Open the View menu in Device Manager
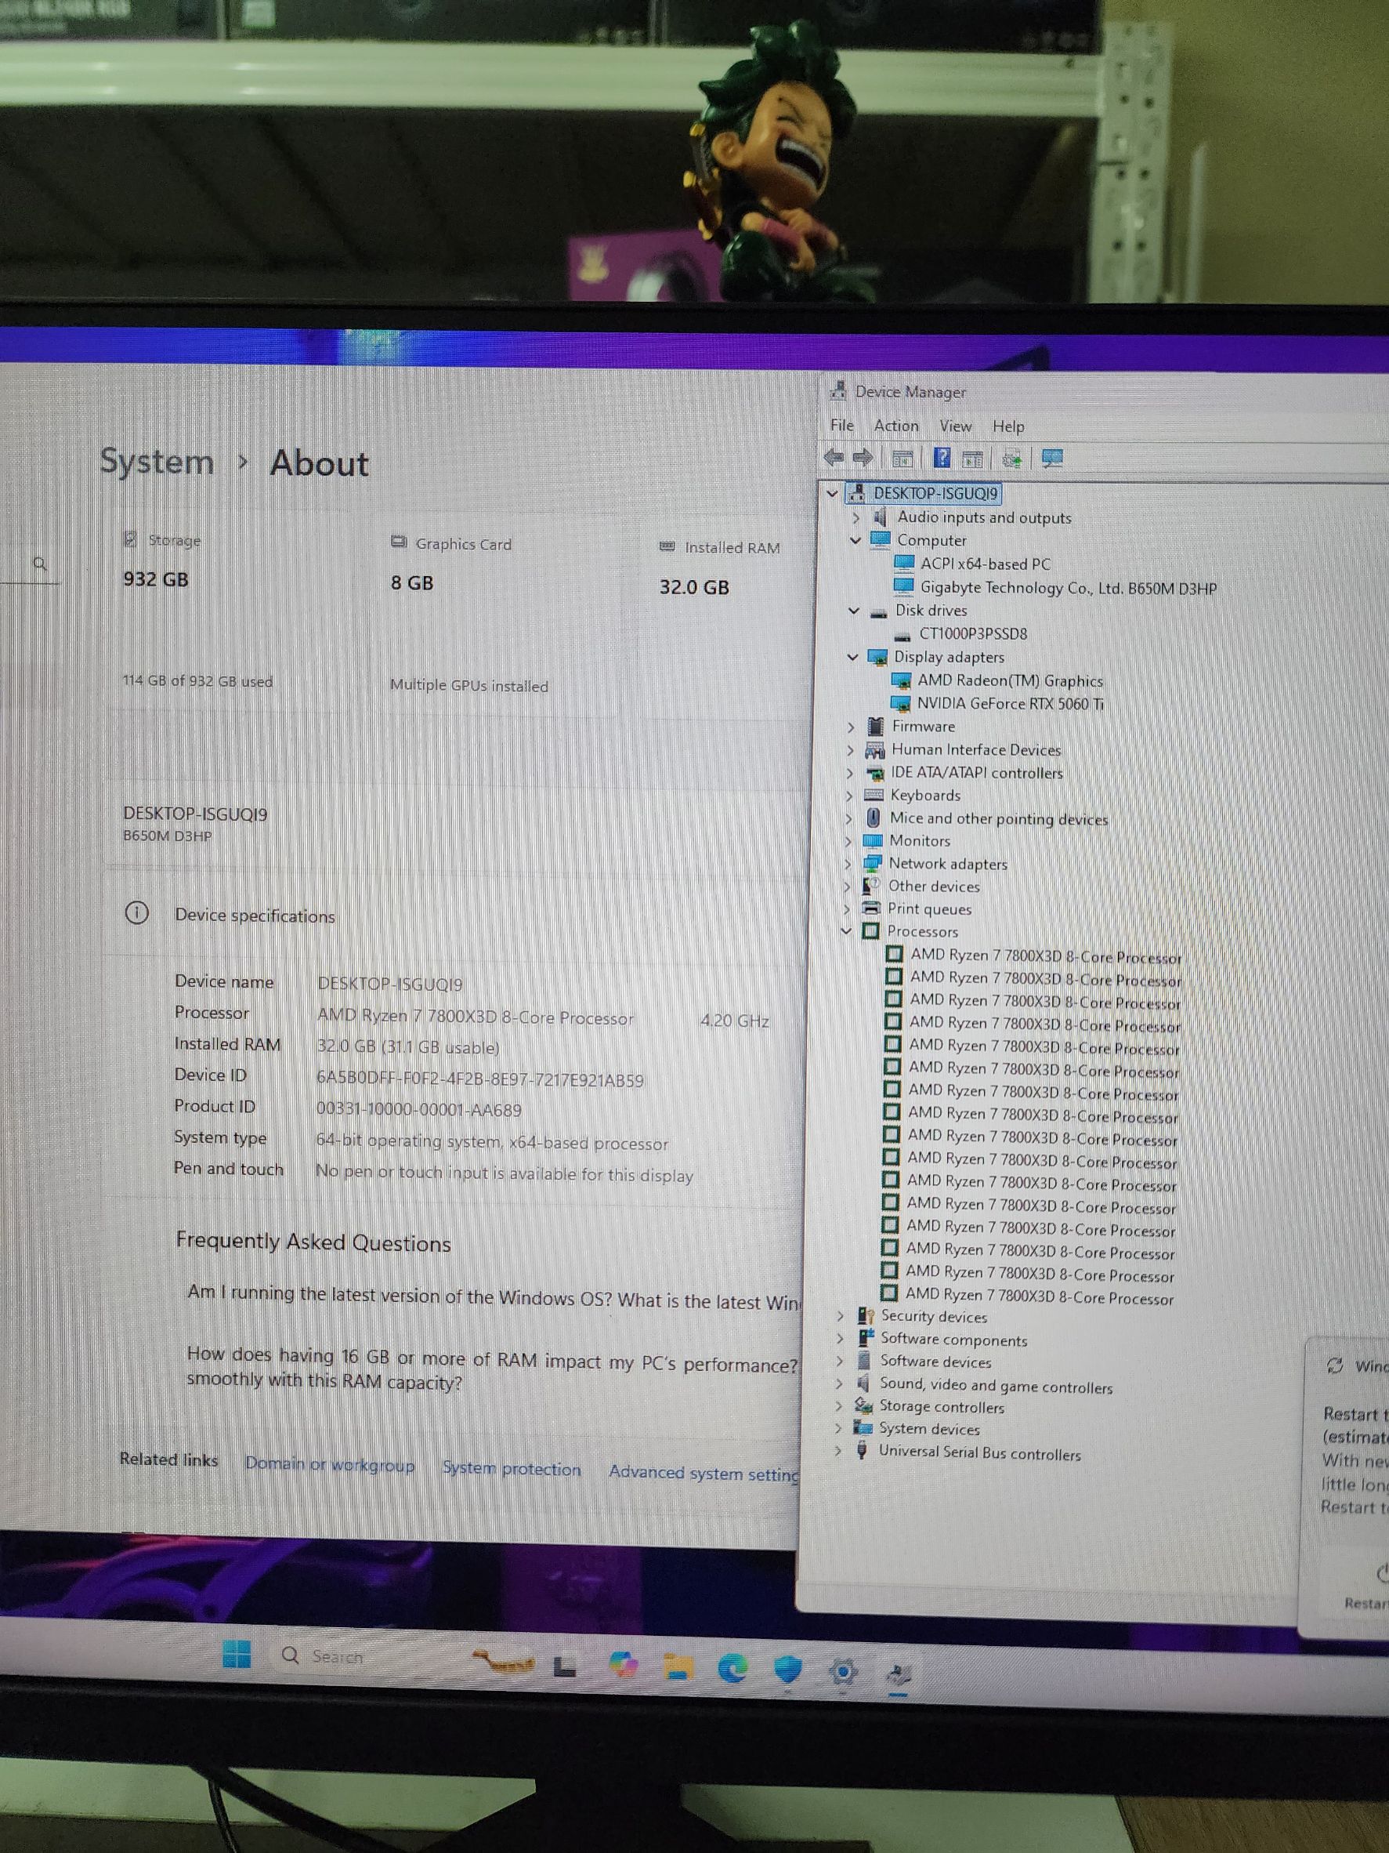This screenshot has height=1853, width=1389. click(x=954, y=426)
